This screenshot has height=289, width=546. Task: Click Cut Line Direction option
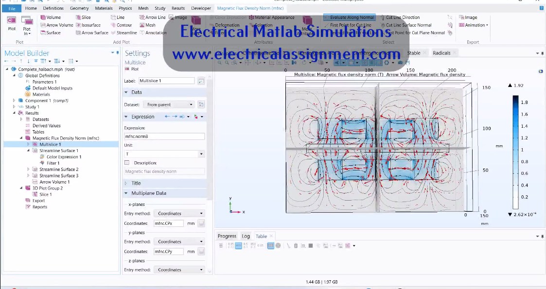point(399,17)
